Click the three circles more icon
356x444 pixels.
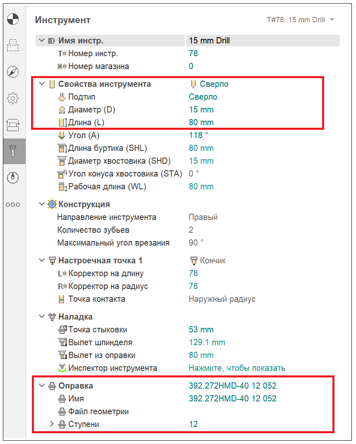(x=13, y=204)
